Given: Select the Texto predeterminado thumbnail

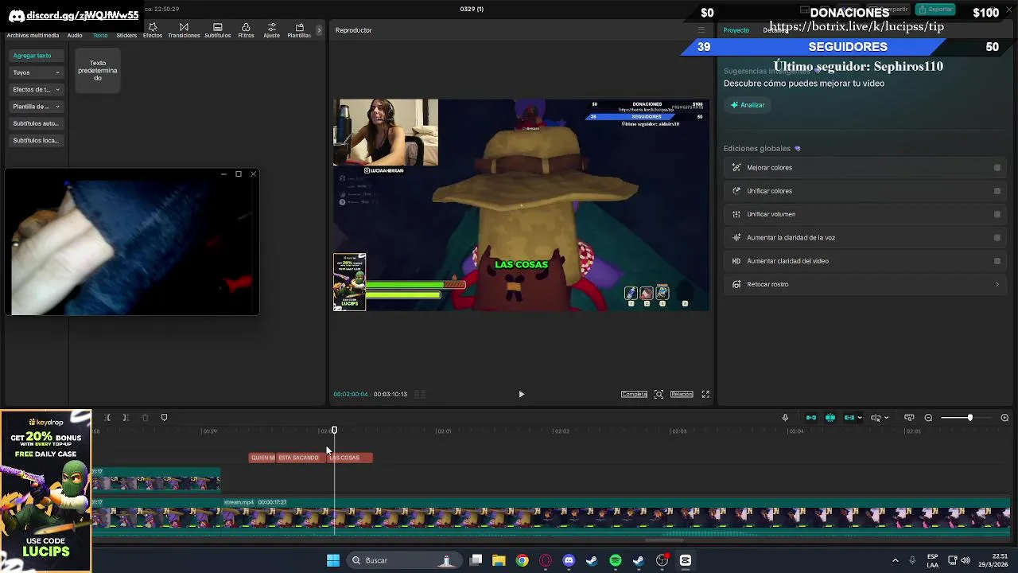Looking at the screenshot, I should pos(97,70).
